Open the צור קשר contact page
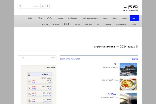 (x=45, y=24)
